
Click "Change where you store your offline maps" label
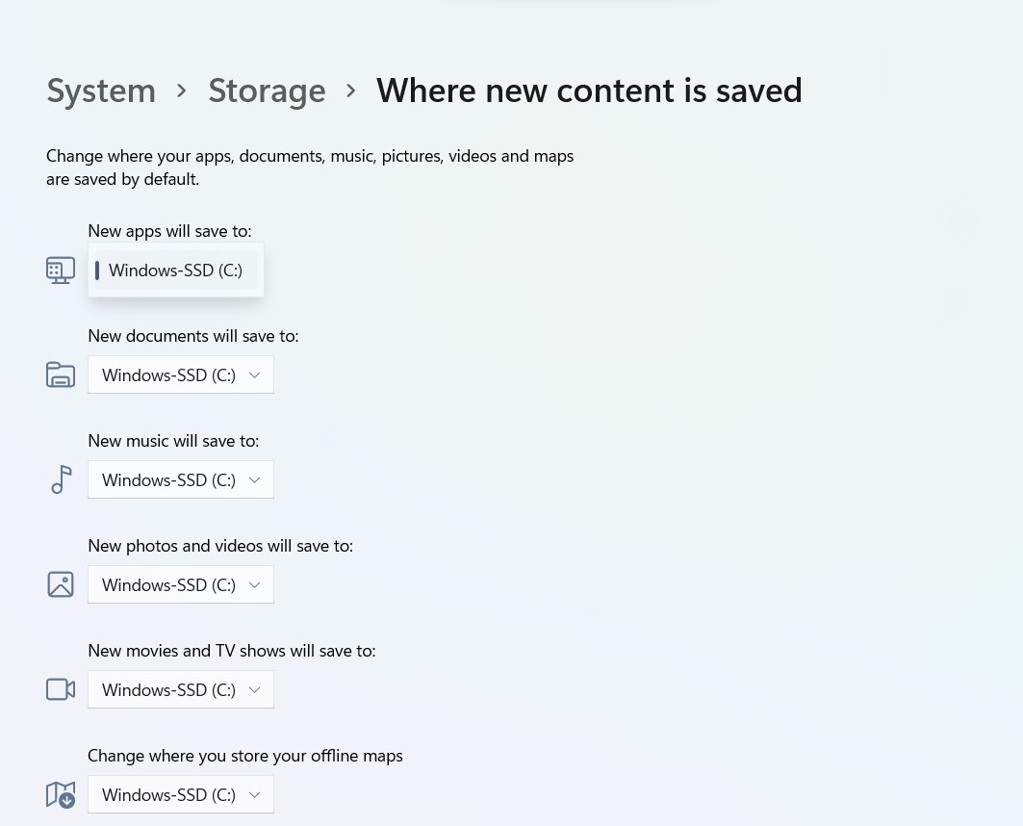click(x=245, y=756)
